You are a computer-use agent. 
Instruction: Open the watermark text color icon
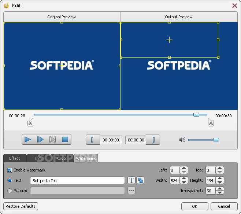tap(140, 180)
